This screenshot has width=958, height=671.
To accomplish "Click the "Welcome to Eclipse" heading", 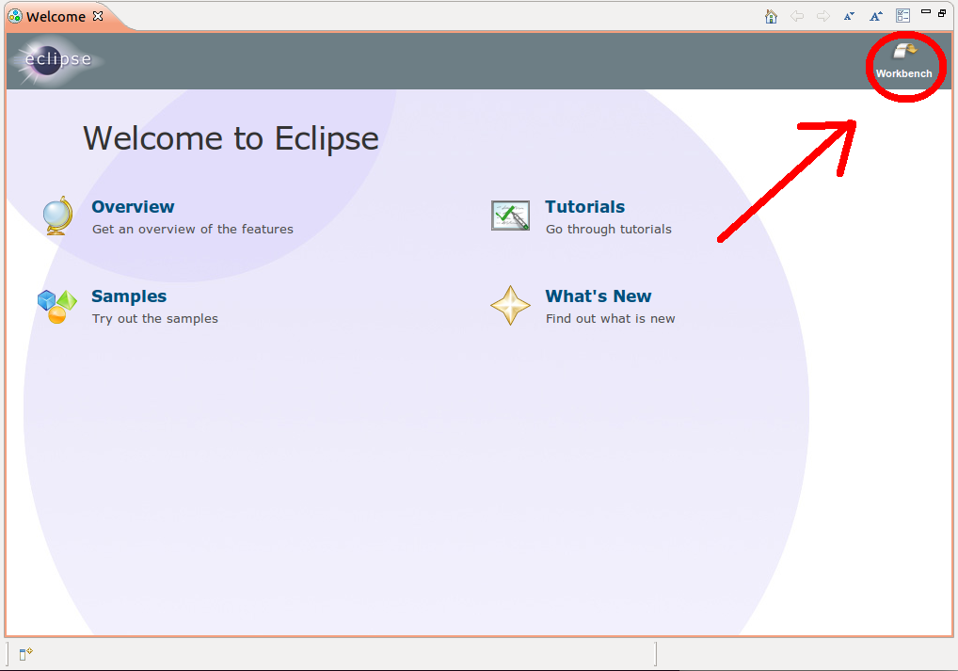I will [231, 138].
